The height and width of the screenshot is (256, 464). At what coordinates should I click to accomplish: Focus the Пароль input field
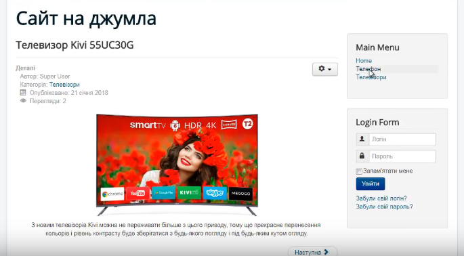pyautogui.click(x=402, y=156)
